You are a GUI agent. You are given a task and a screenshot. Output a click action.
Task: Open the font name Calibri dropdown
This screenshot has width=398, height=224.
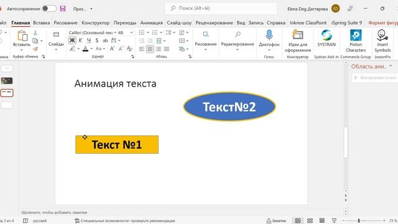(115, 32)
